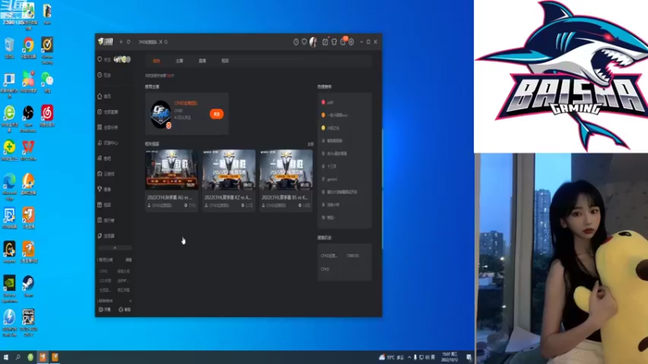Open the task calendar icon with red dot
648x364 pixels.
[x=326, y=42]
